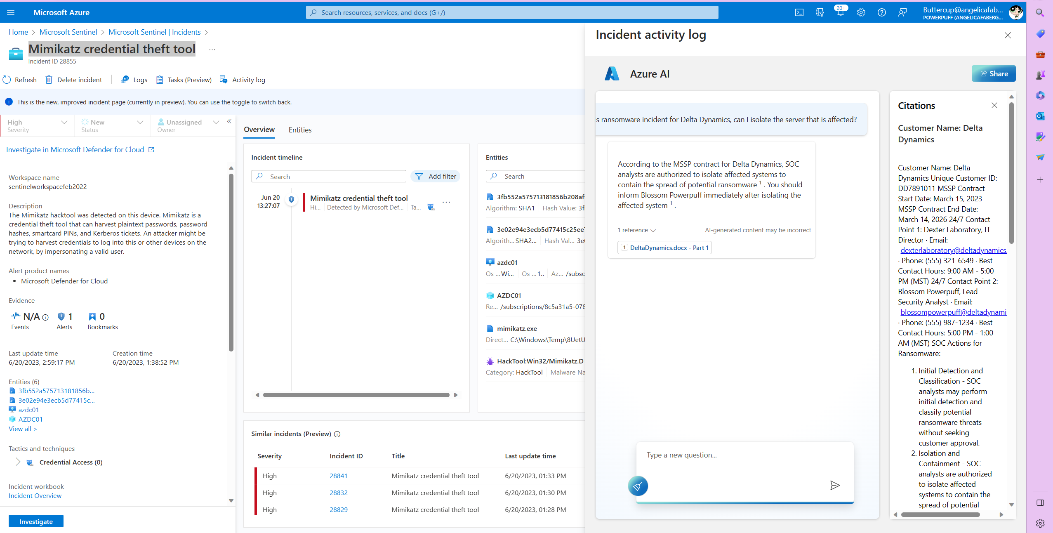
Task: Click the Investigate button
Action: point(36,521)
